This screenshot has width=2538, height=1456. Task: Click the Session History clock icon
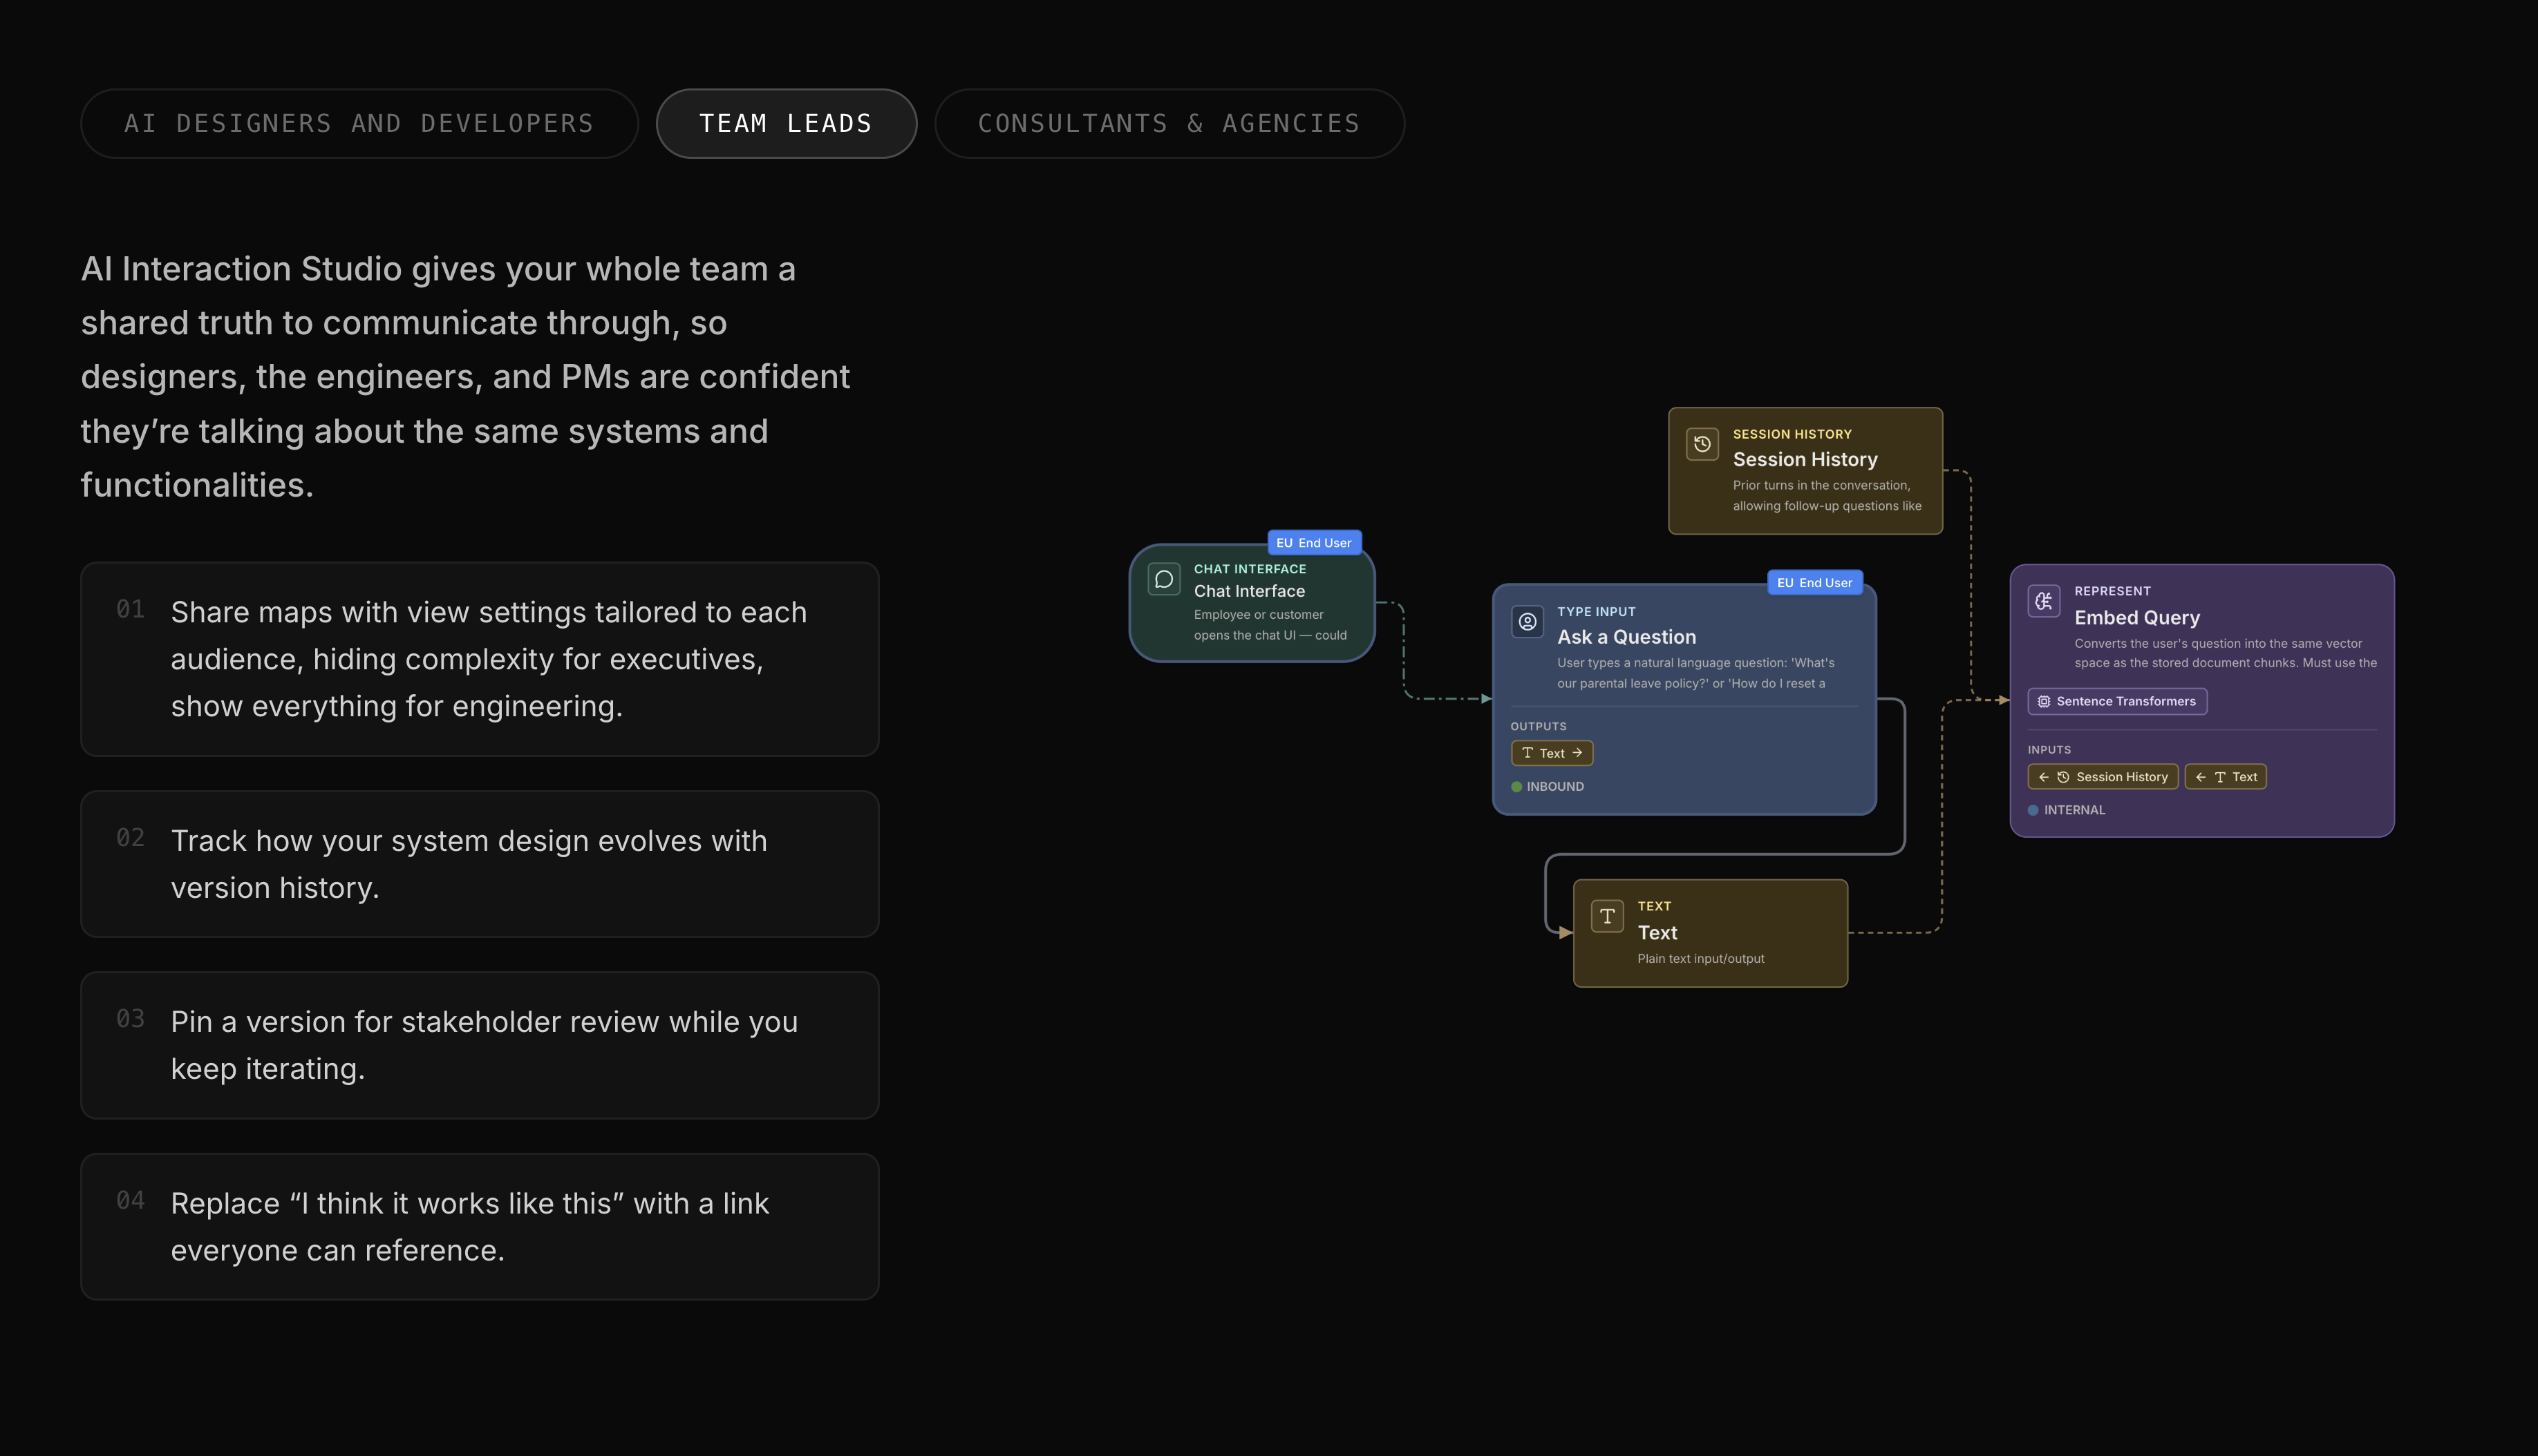(x=1702, y=444)
